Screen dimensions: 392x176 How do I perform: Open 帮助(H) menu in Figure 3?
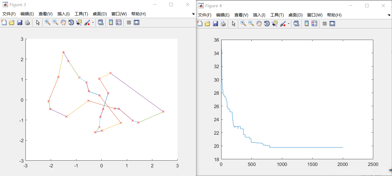pos(139,14)
